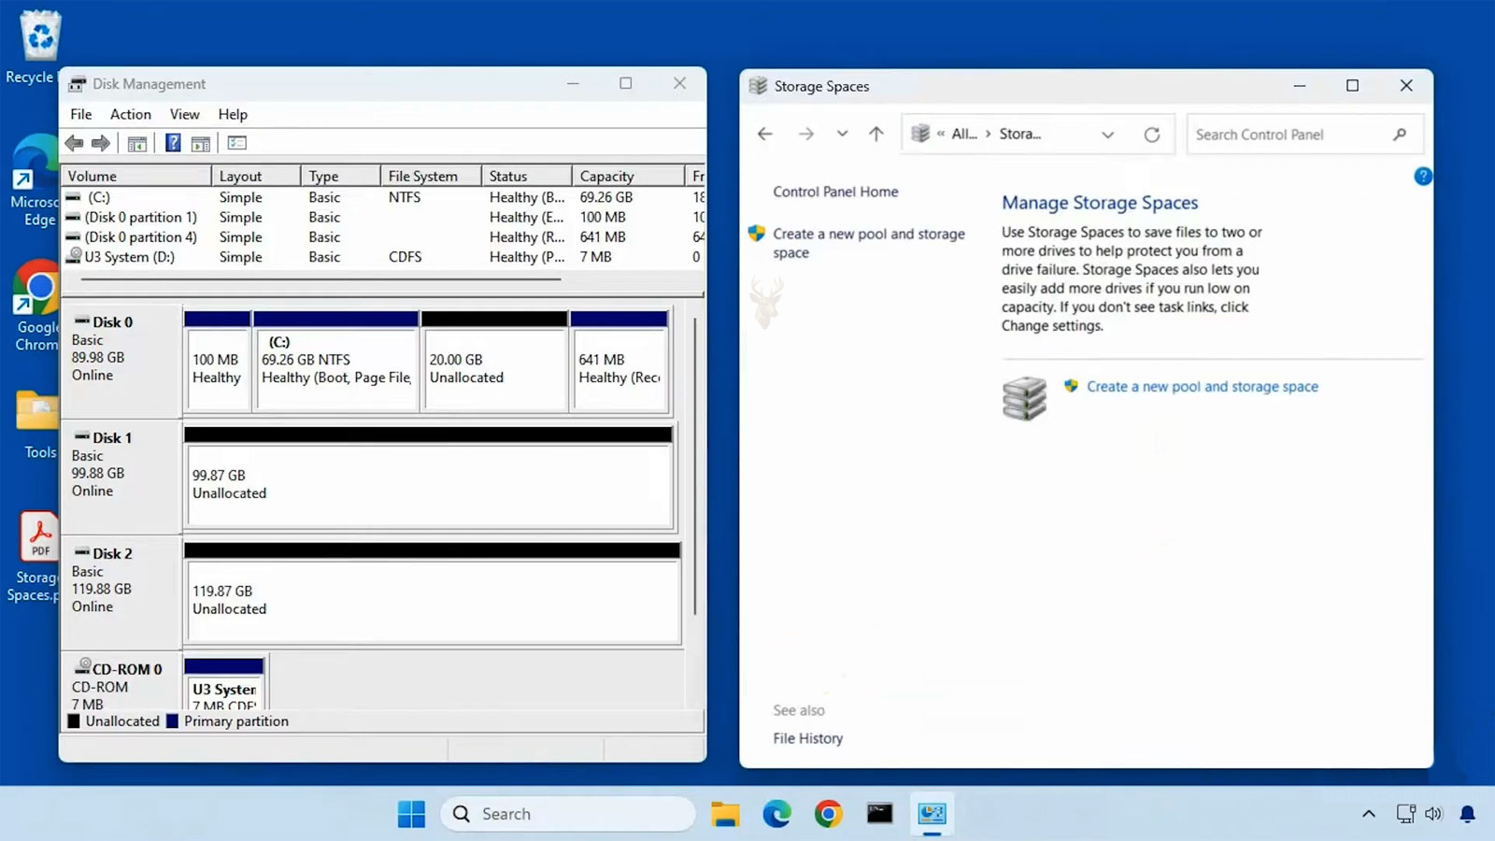This screenshot has width=1495, height=841.
Task: Click the All breadcrumb in address bar
Action: (964, 134)
